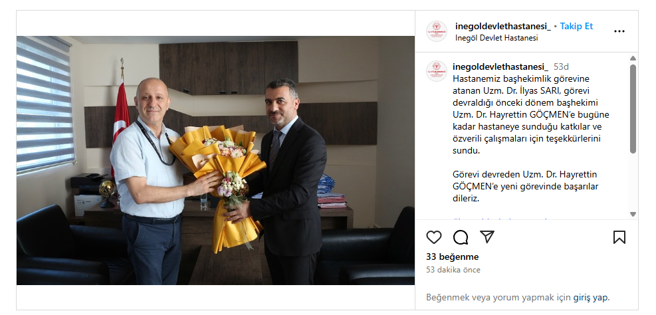The image size is (656, 315).
Task: Click the profile avatar beside the caption
Action: tap(437, 71)
